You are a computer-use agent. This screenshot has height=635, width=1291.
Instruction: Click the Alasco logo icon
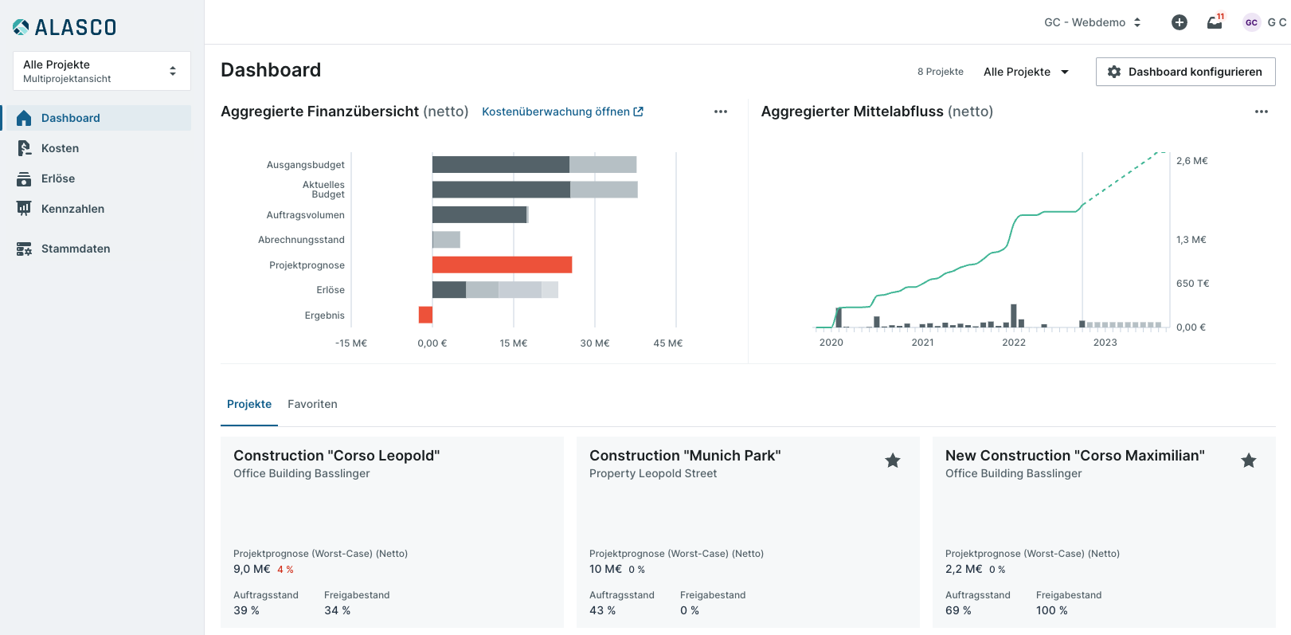click(x=22, y=28)
